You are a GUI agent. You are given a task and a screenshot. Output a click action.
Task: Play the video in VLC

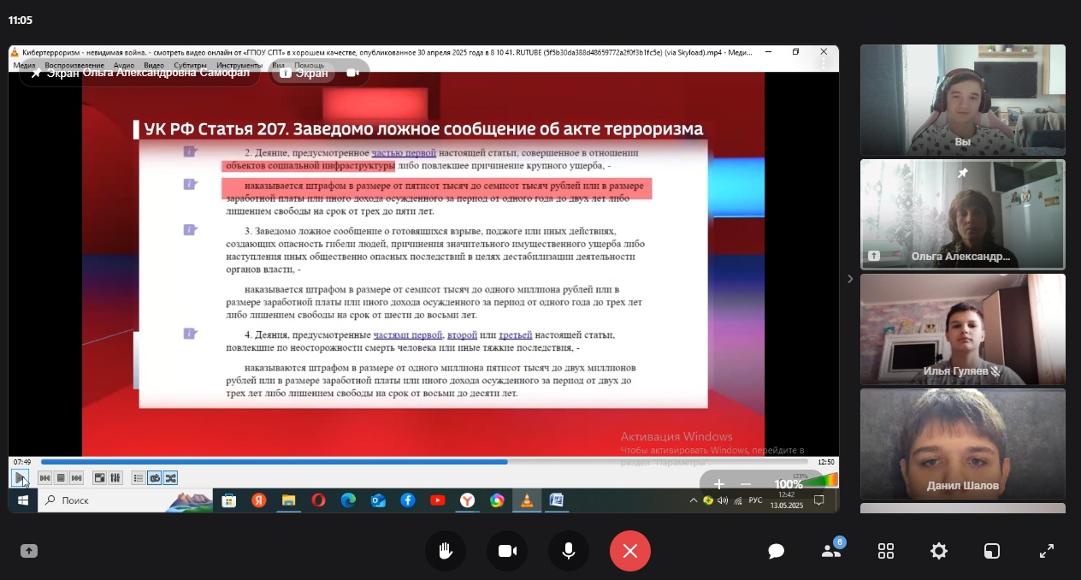[20, 477]
